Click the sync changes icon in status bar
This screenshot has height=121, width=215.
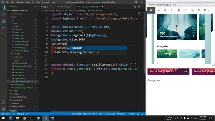coord(13,114)
